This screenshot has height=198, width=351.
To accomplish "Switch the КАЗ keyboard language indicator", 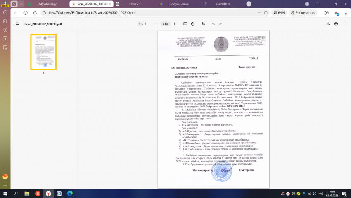I will click(320, 193).
